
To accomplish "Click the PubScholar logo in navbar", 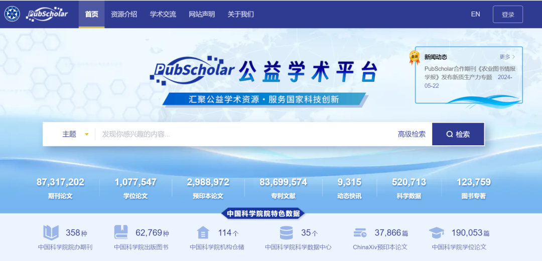I will click(47, 14).
